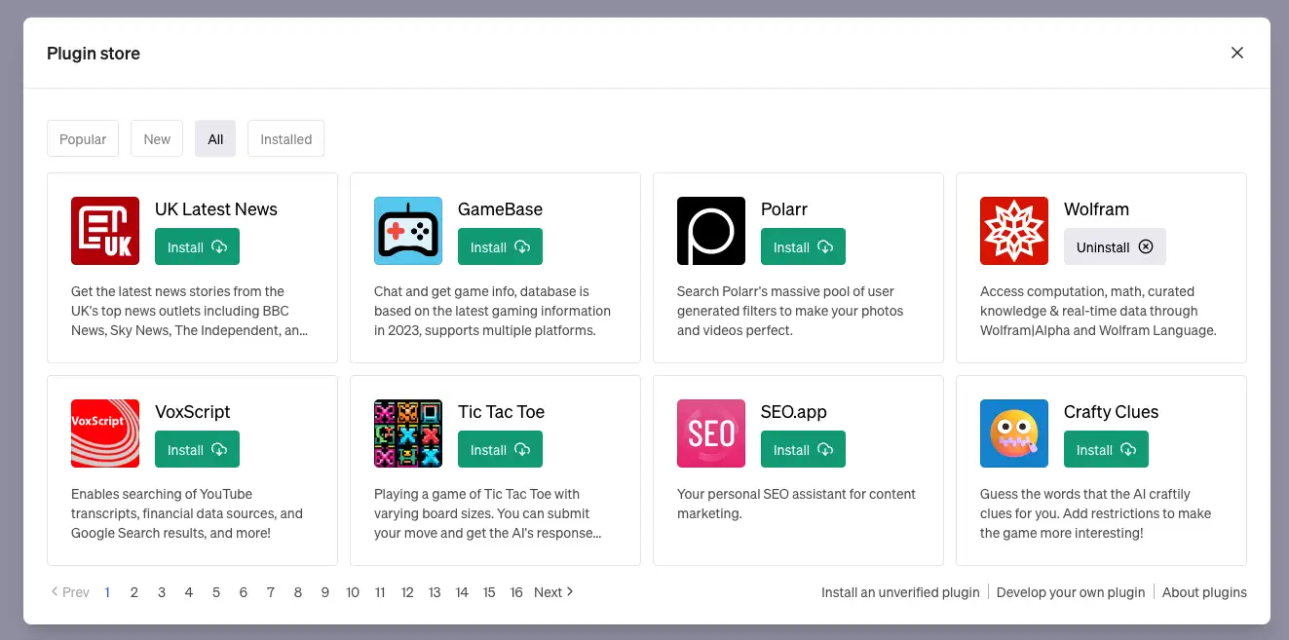Viewport: 1289px width, 640px height.
Task: Click Develop your own plugin
Action: 1071,591
